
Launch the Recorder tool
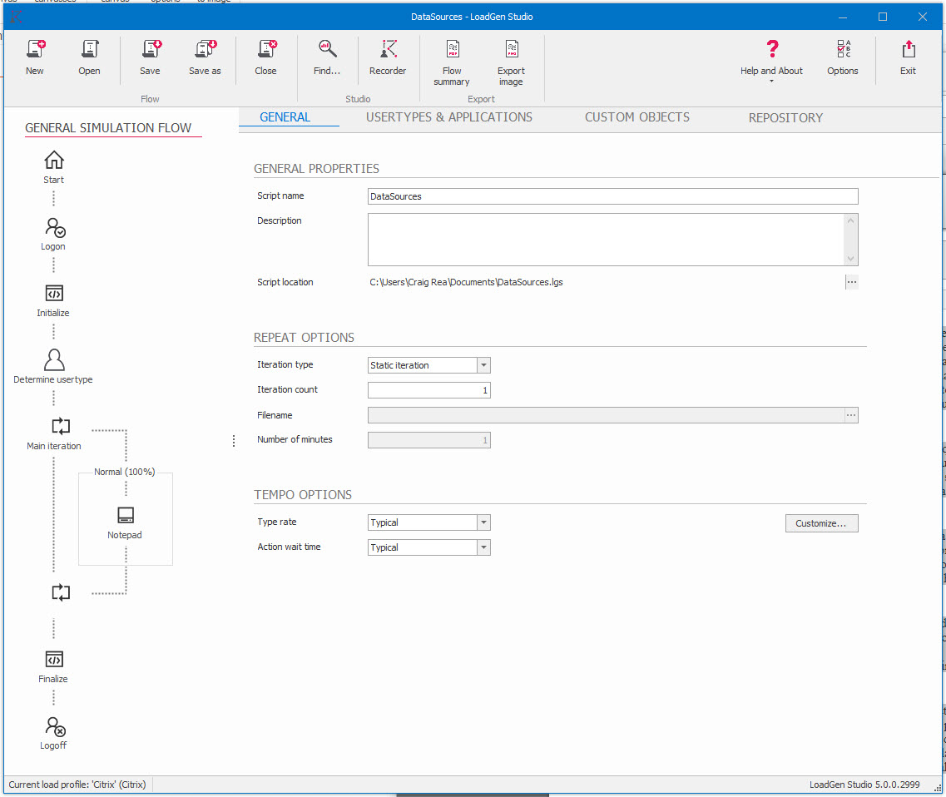pyautogui.click(x=388, y=58)
